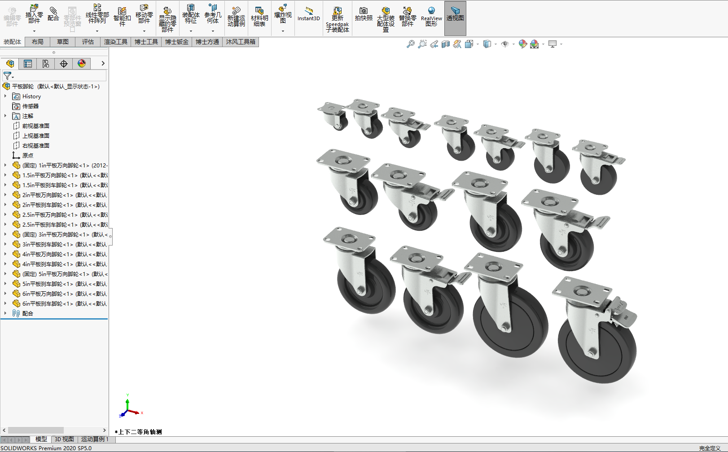Image resolution: width=728 pixels, height=452 pixels.
Task: Click the 更新 Speedpak 子装配体 button
Action: [338, 18]
